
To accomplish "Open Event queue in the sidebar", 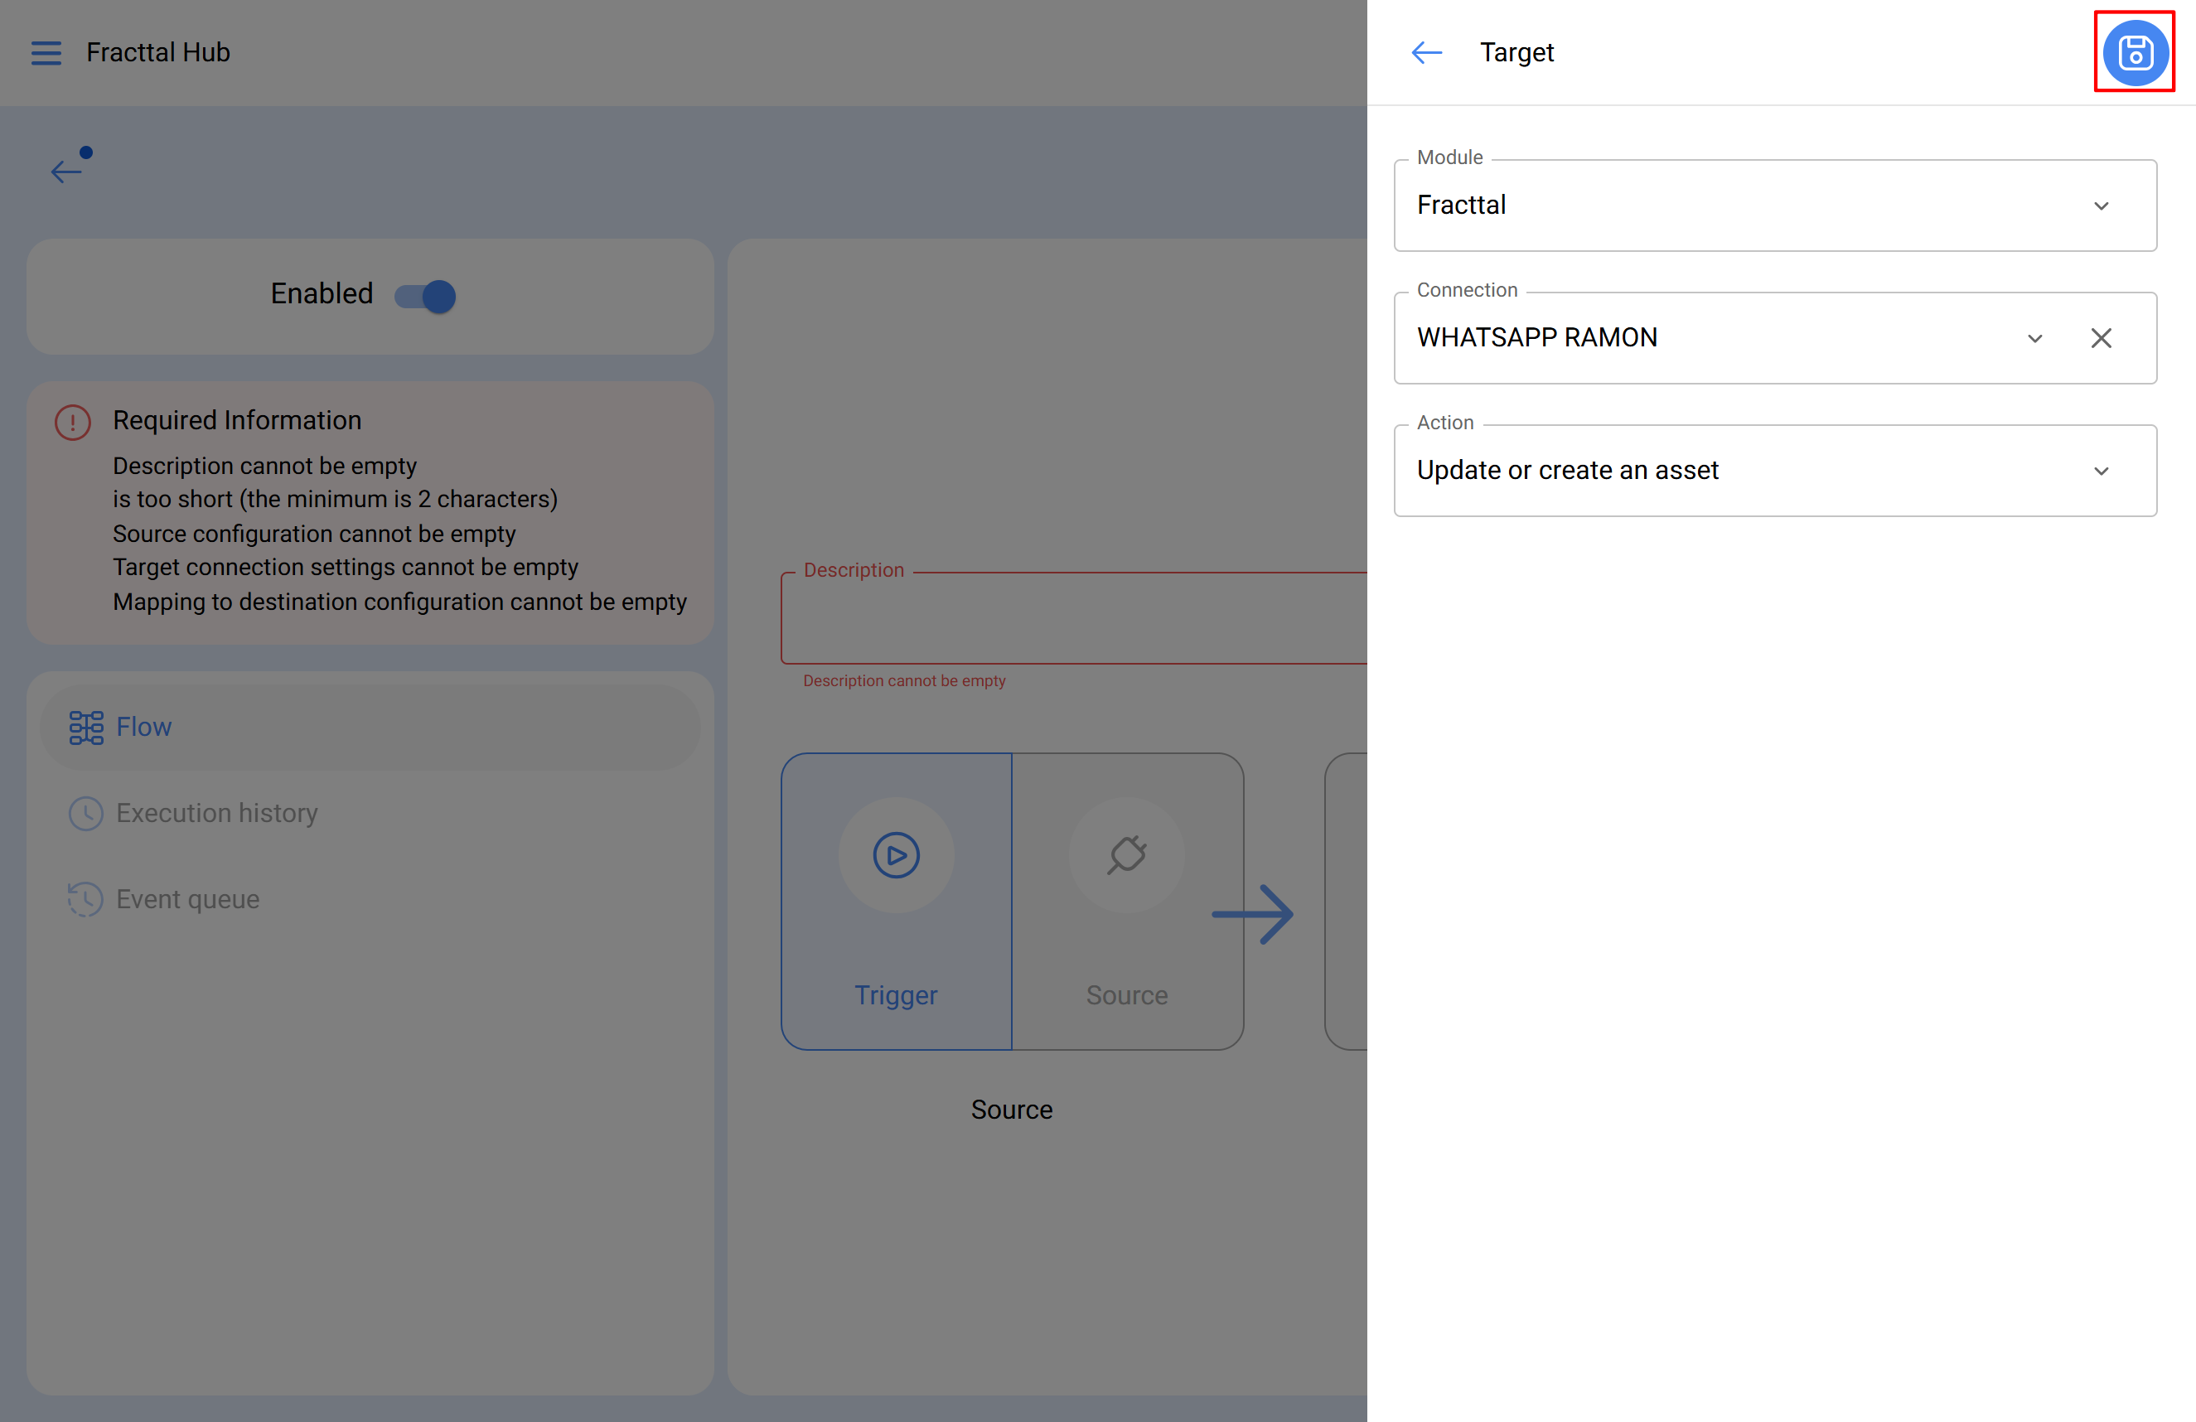I will pyautogui.click(x=187, y=899).
